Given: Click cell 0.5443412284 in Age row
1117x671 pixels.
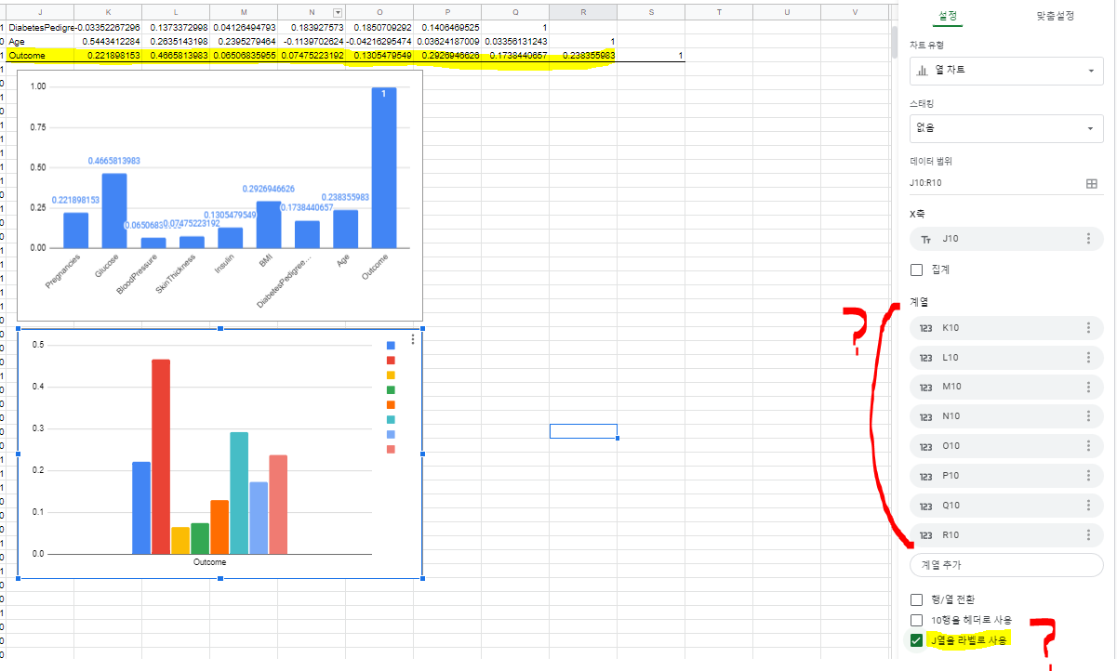Looking at the screenshot, I should [x=108, y=42].
